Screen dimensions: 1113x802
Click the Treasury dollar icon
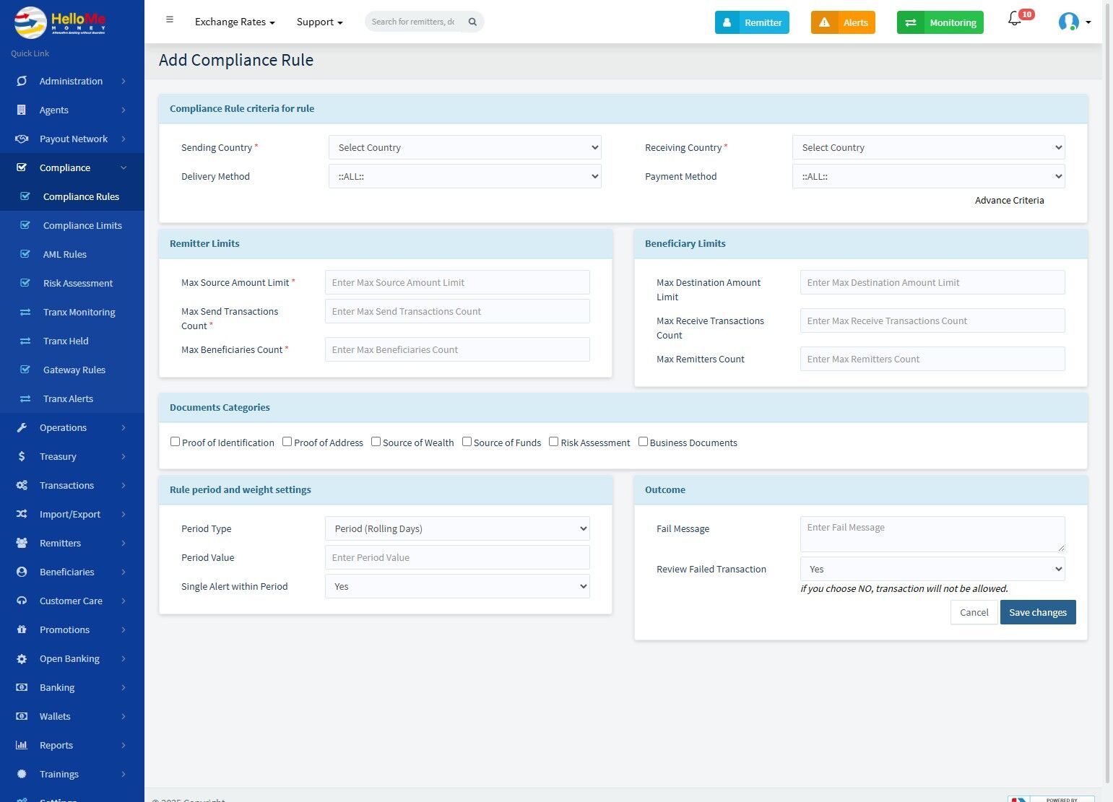pyautogui.click(x=22, y=456)
